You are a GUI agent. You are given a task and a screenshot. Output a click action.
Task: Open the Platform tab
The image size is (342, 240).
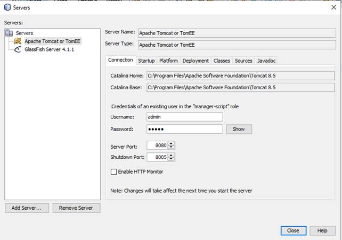coord(168,61)
